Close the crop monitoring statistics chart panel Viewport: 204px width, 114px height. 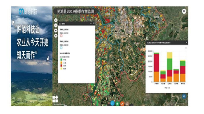tap(186, 42)
